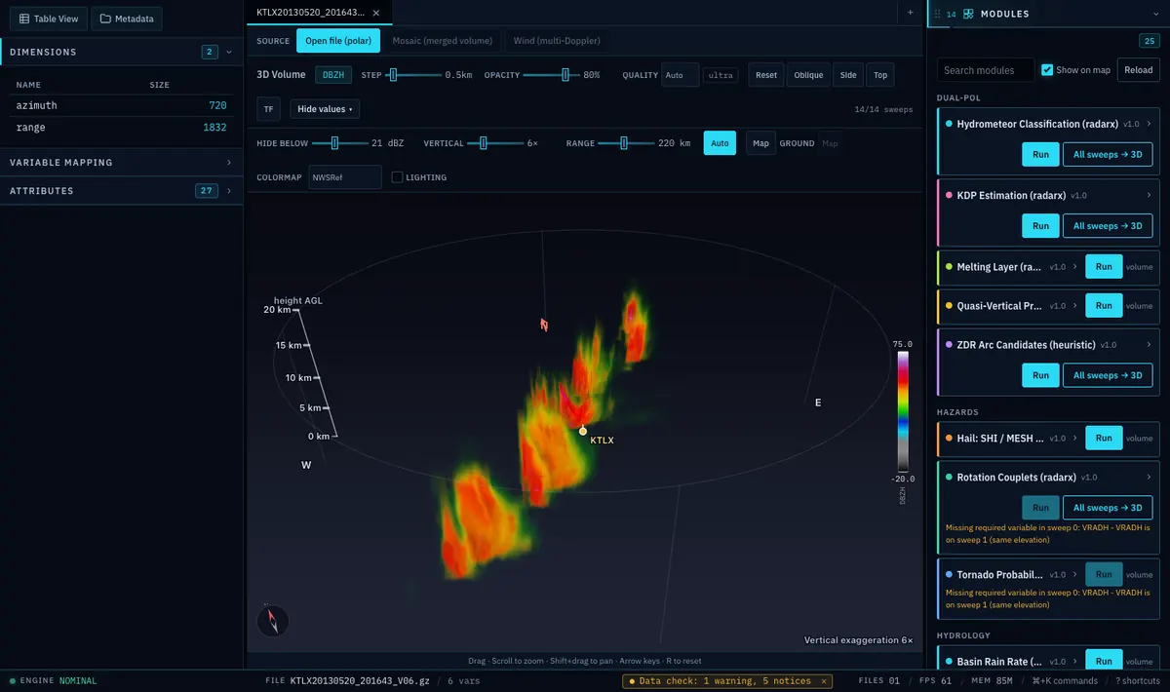Add a new tab with plus icon

coord(910,13)
